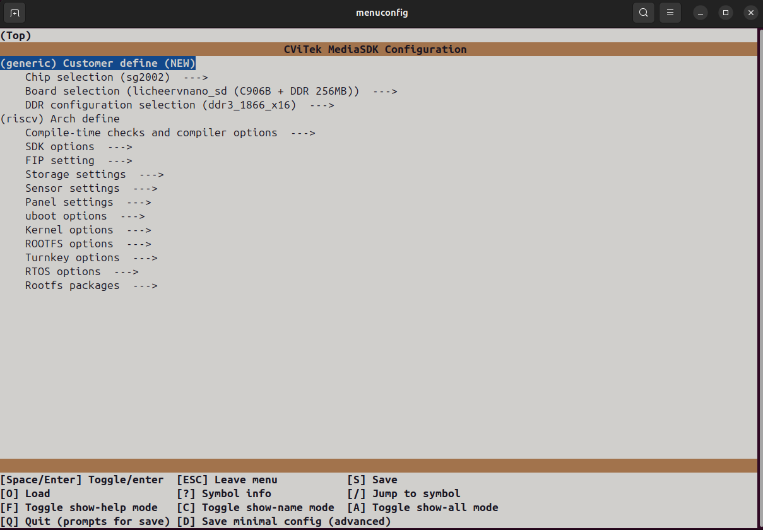Viewport: 763px width, 530px height.
Task: Minimize the menuconfig window
Action: tap(701, 13)
